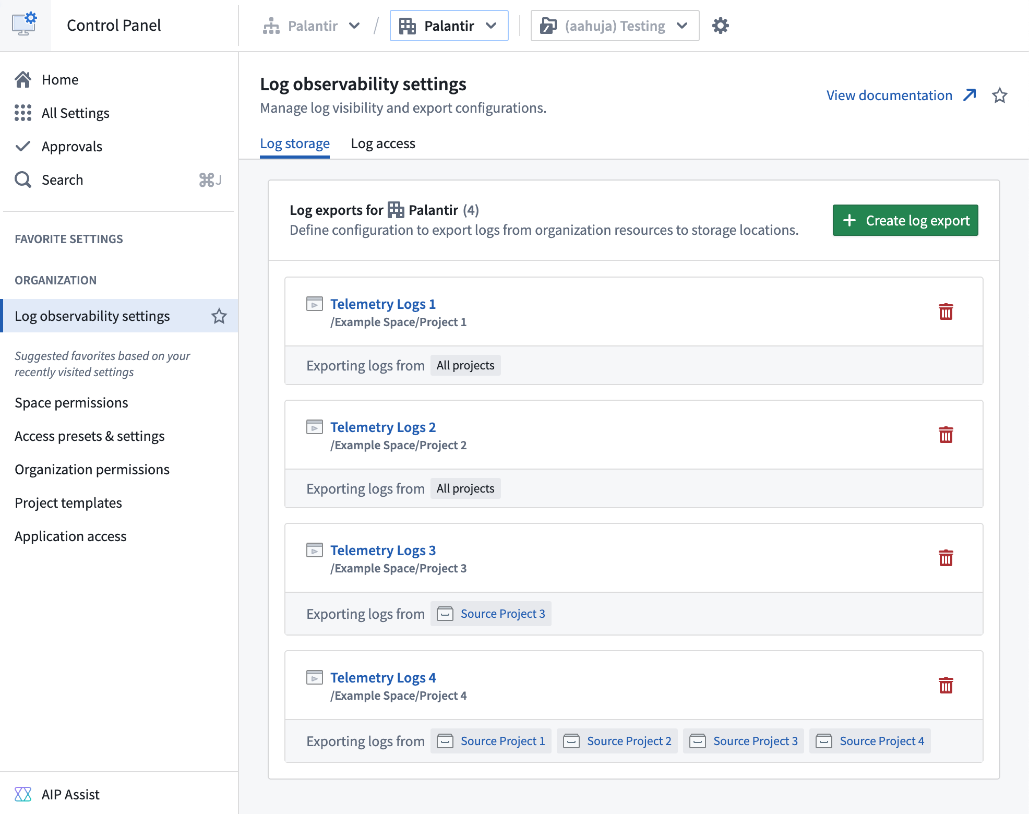
Task: Toggle favorite on View documentation star
Action: tap(1000, 95)
